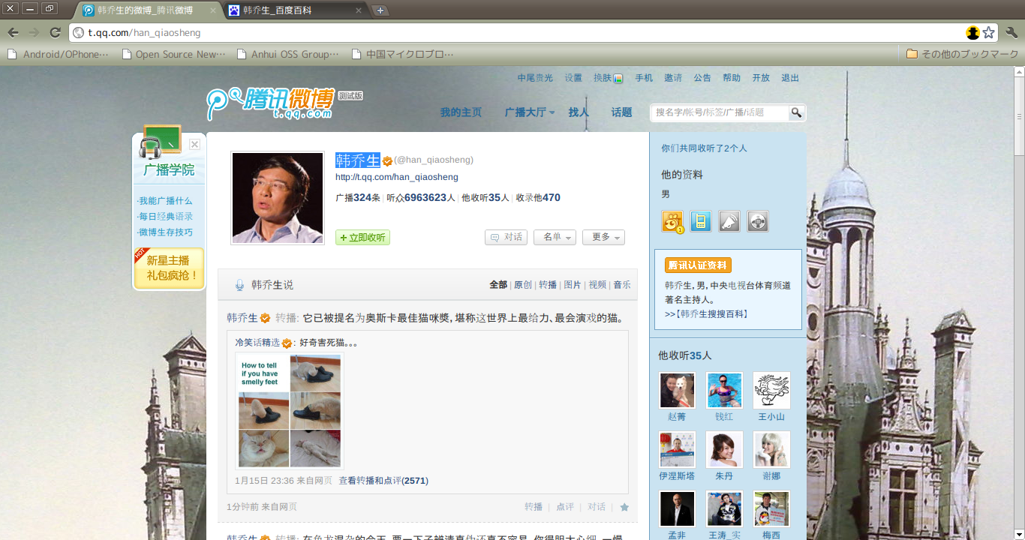Open the 我能广播什么 sidebar link

(165, 201)
